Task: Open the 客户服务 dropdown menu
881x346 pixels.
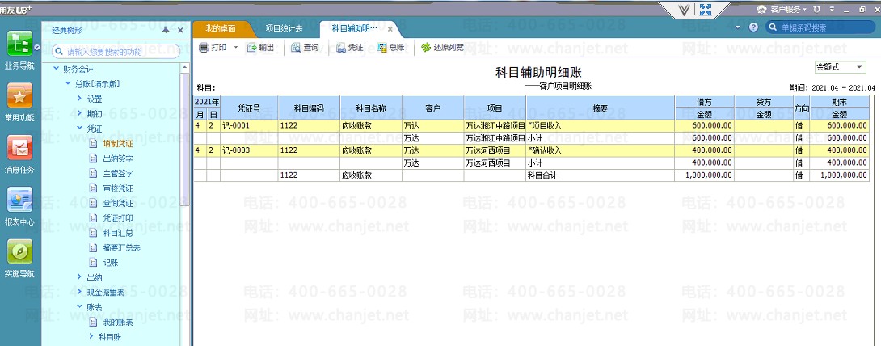Action: pos(805,10)
